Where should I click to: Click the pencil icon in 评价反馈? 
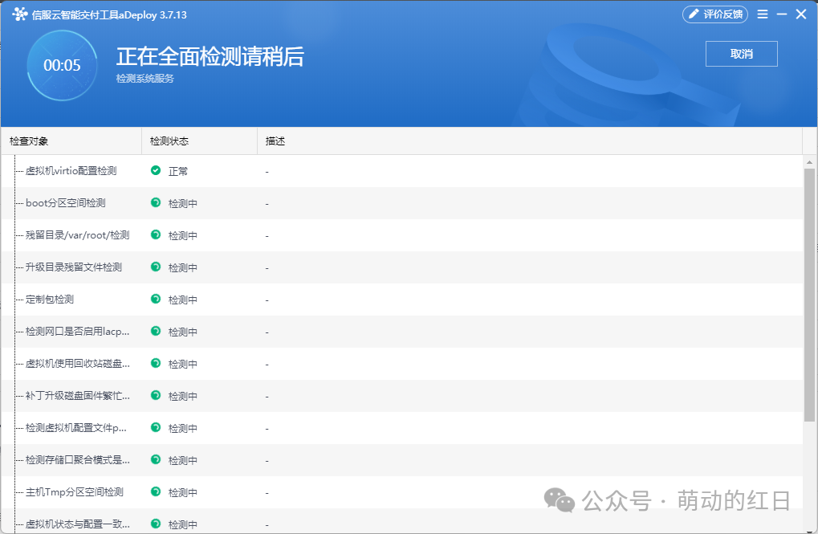[x=694, y=14]
